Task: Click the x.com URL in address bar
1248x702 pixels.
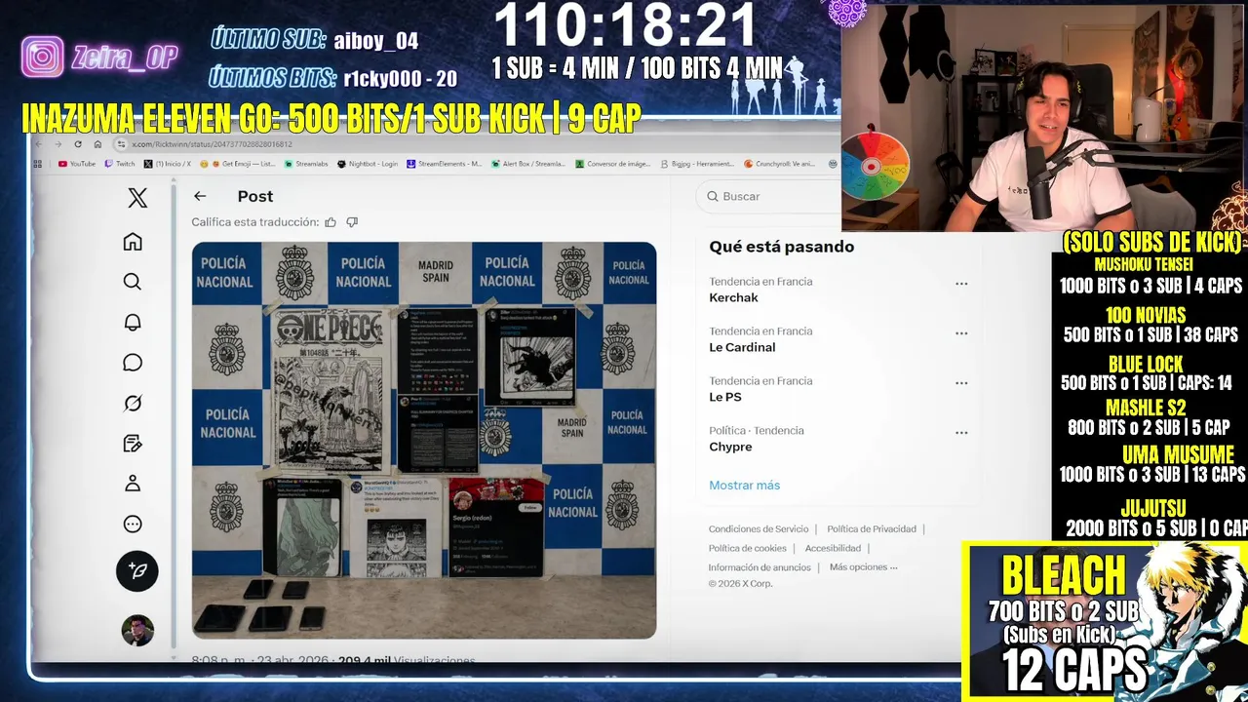Action: point(212,144)
